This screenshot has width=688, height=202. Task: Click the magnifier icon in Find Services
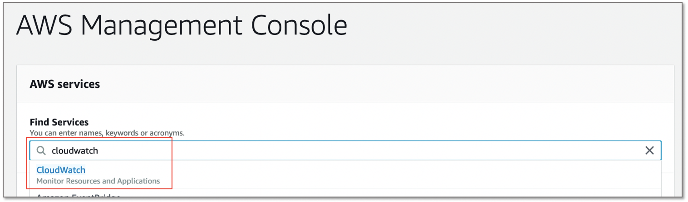41,151
